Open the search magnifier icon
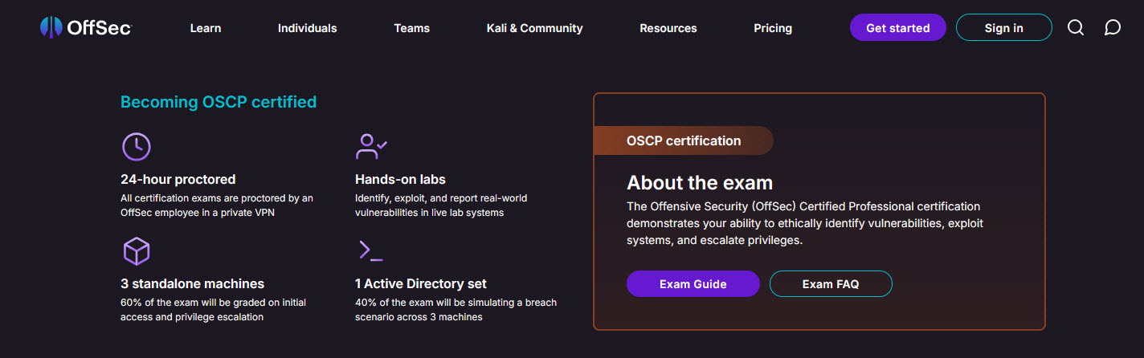 coord(1076,27)
